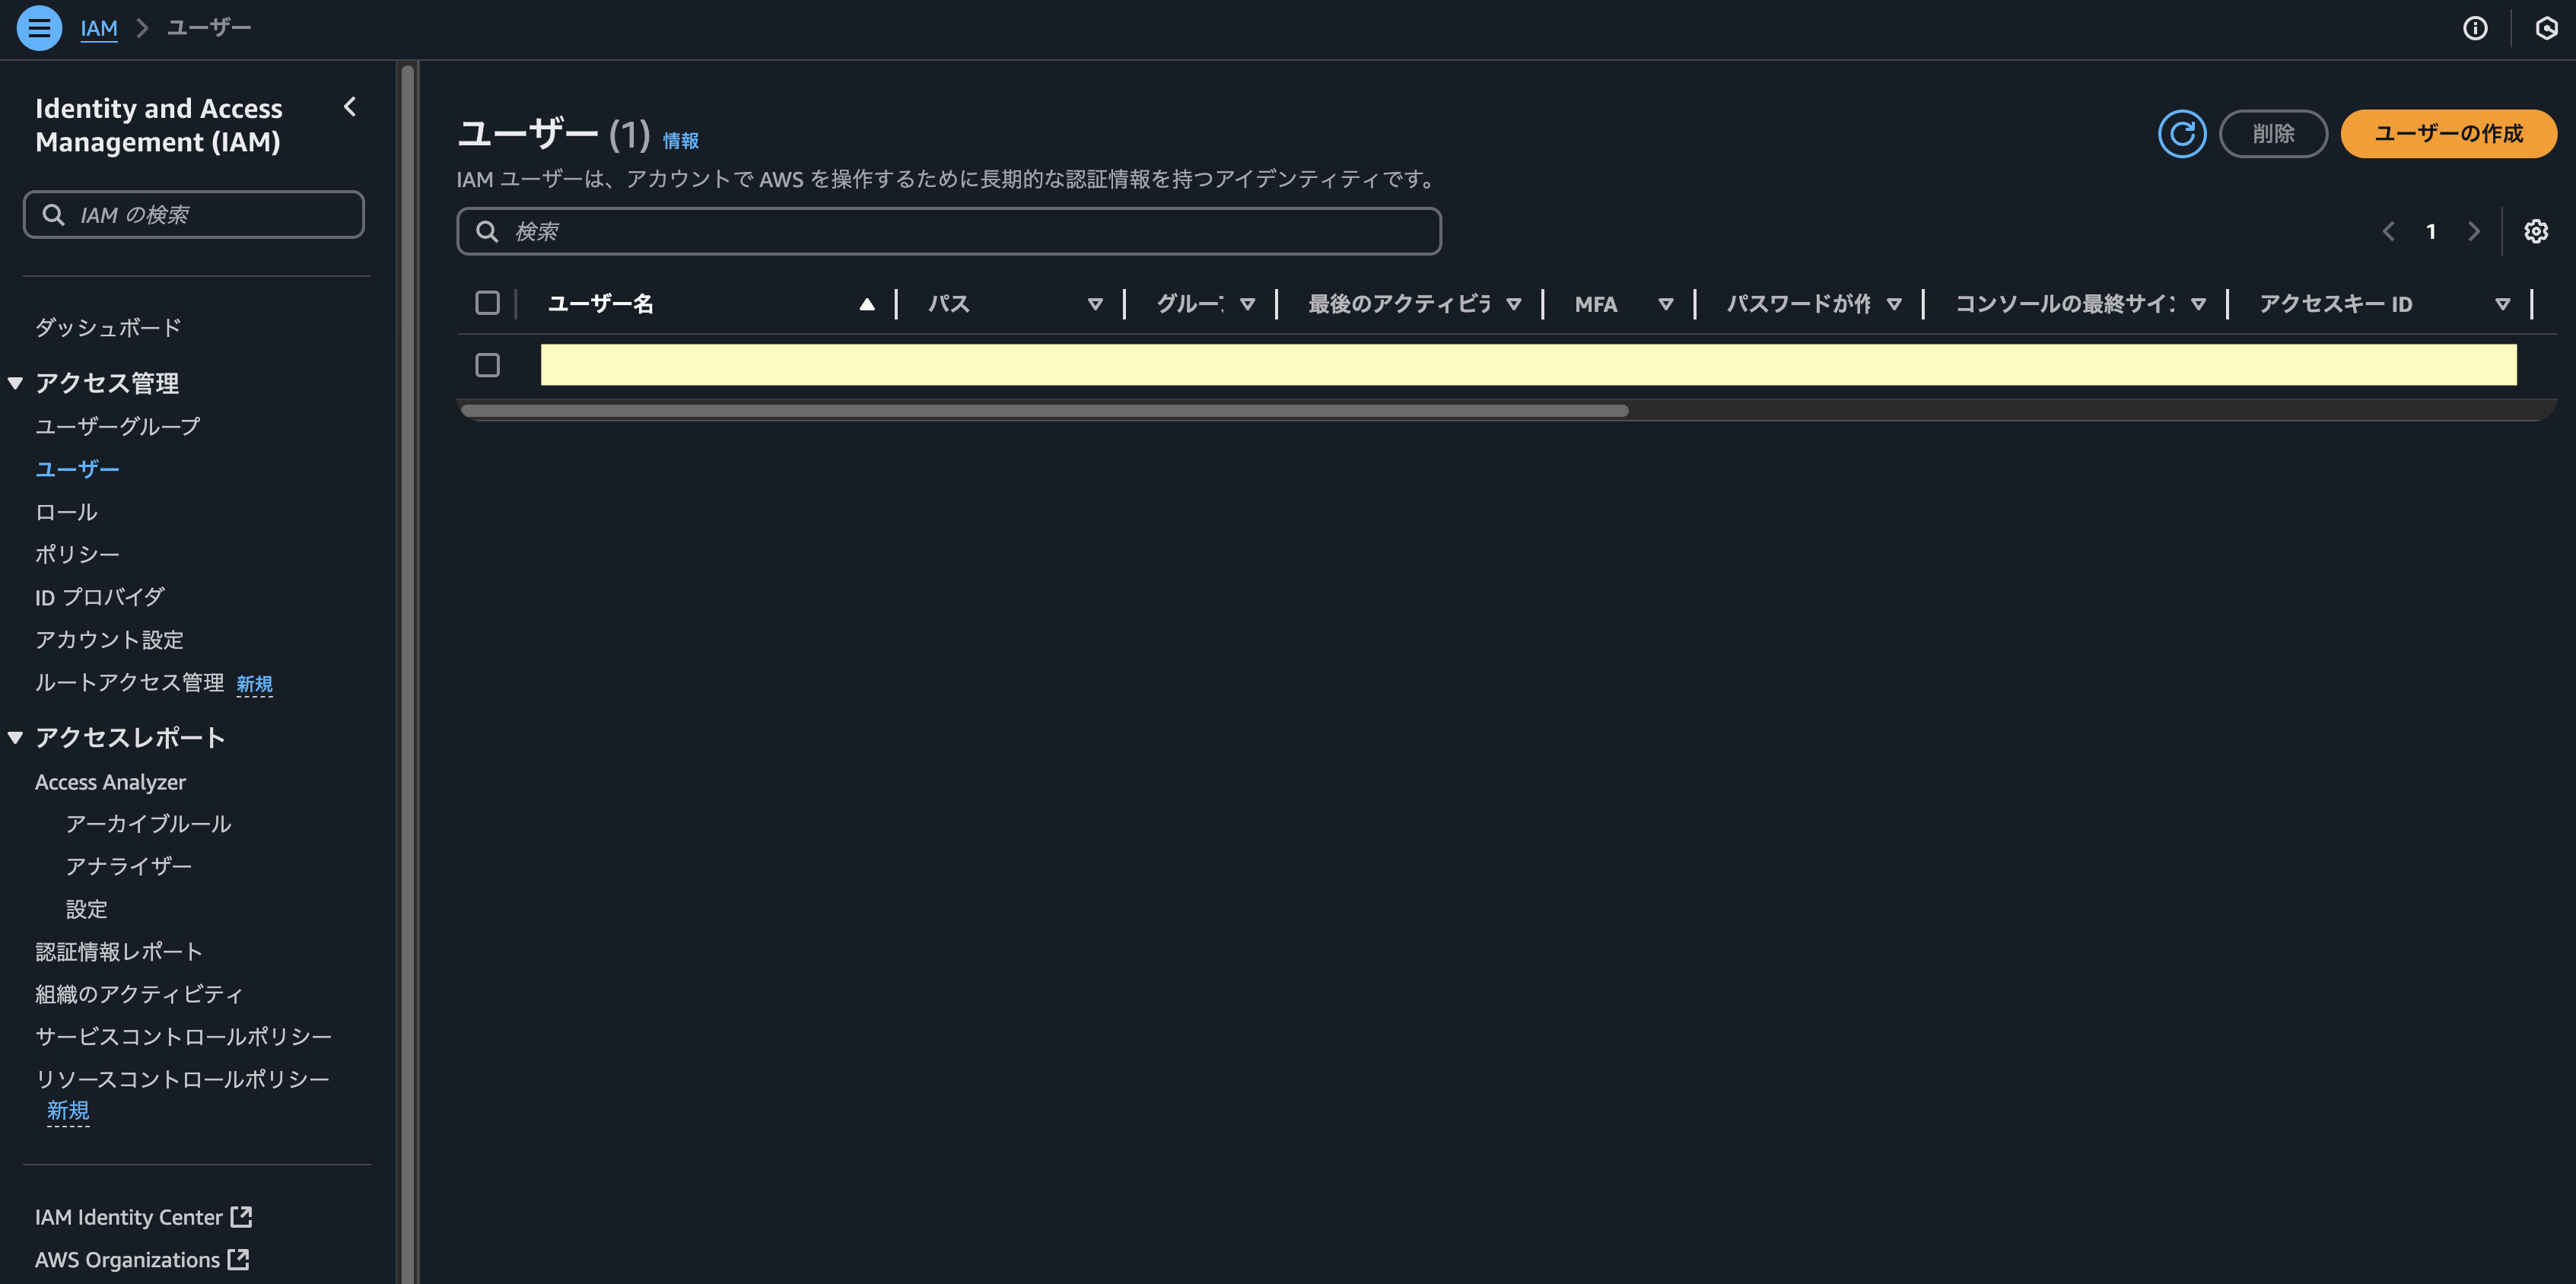
Task: Sort by パスワードが作成 column arrow
Action: click(x=1893, y=304)
